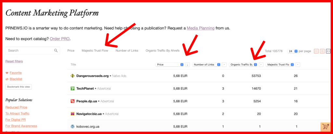This screenshot has height=134, width=333.
Task: Switch to table code view icon
Action: pos(328,51)
